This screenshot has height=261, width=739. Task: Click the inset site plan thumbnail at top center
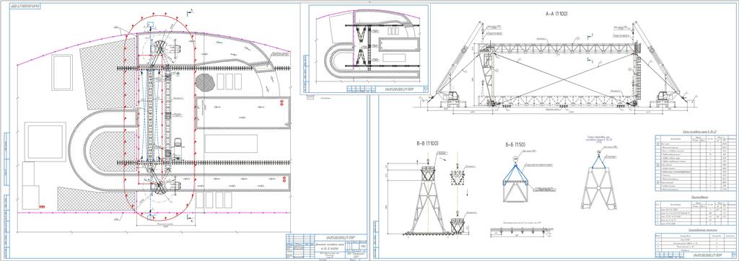coord(366,50)
